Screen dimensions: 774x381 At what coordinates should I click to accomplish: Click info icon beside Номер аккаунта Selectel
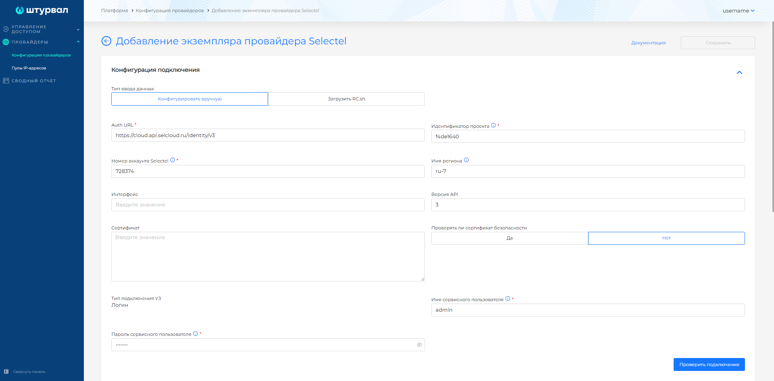coord(173,160)
